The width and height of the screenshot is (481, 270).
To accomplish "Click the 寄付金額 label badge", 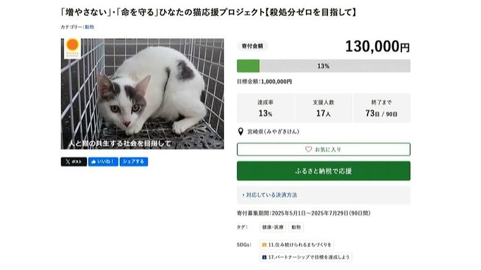I will tap(253, 46).
